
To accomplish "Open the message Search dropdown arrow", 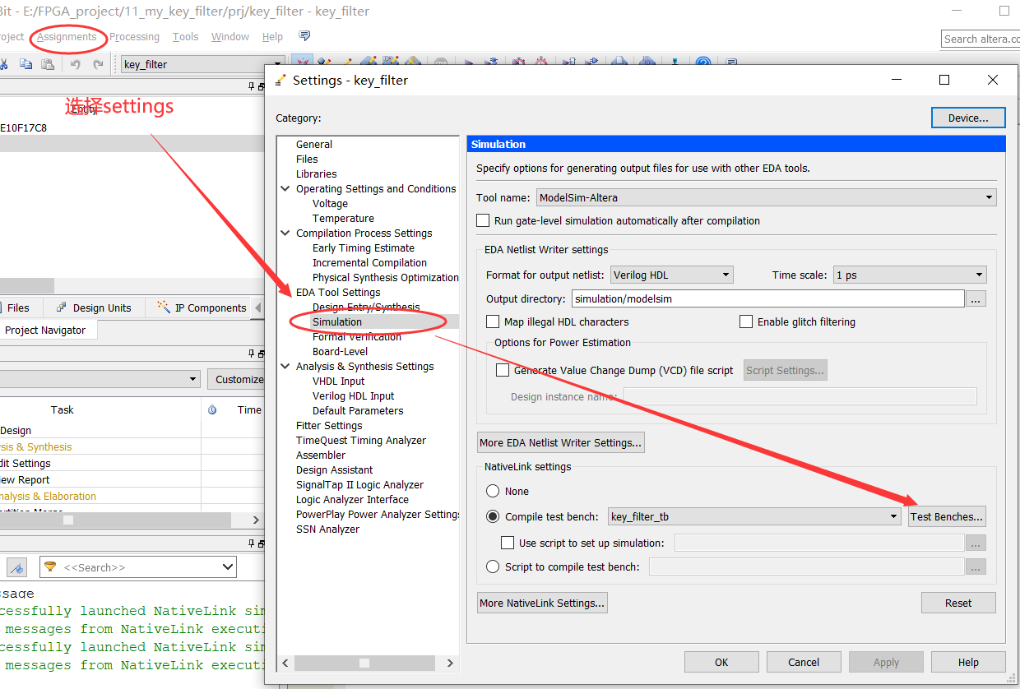I will click(228, 567).
